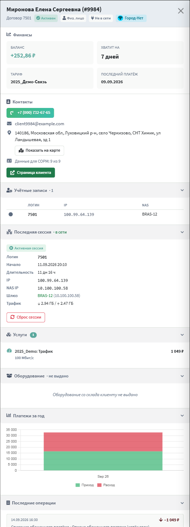Collapse the Платежи за год section chevron
The height and width of the screenshot is (527, 190).
(x=182, y=416)
